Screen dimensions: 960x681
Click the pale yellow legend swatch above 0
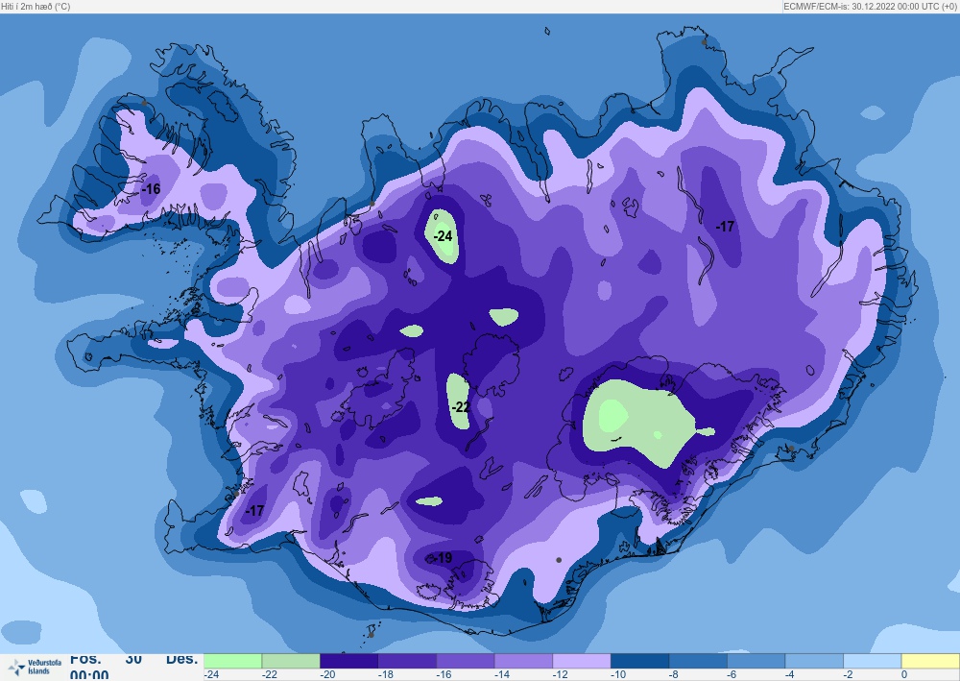(x=930, y=661)
